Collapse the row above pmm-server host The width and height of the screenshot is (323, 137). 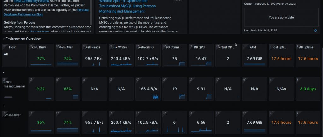pos(3,106)
